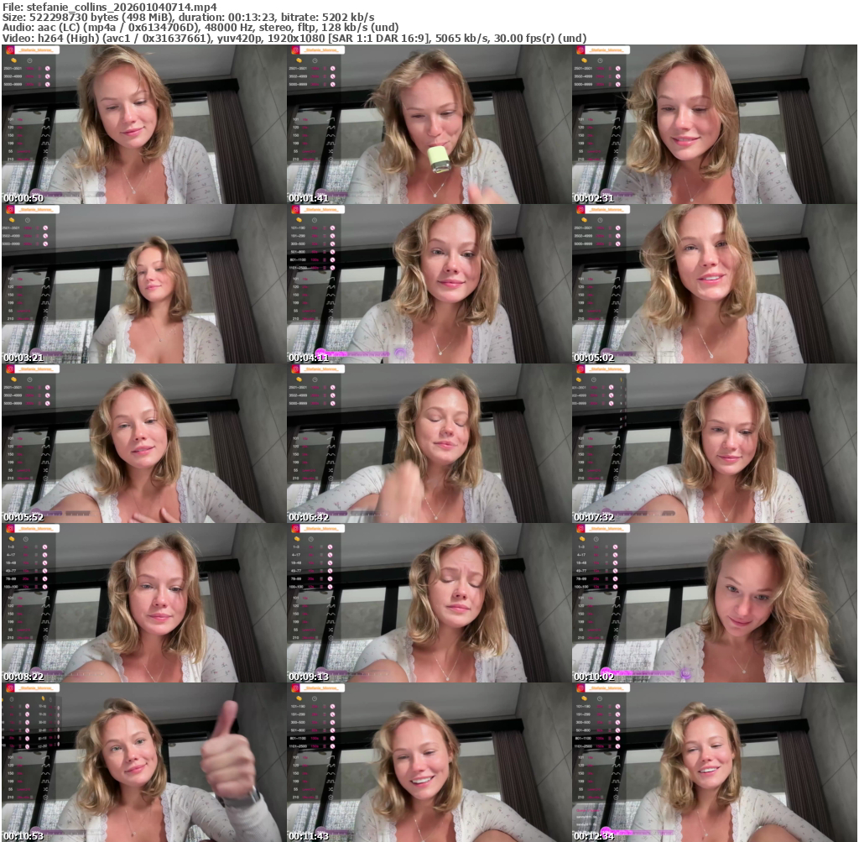Screen dimensions: 859x842
Task: Select the frame stamped 00:04:11
Action: [x=429, y=284]
